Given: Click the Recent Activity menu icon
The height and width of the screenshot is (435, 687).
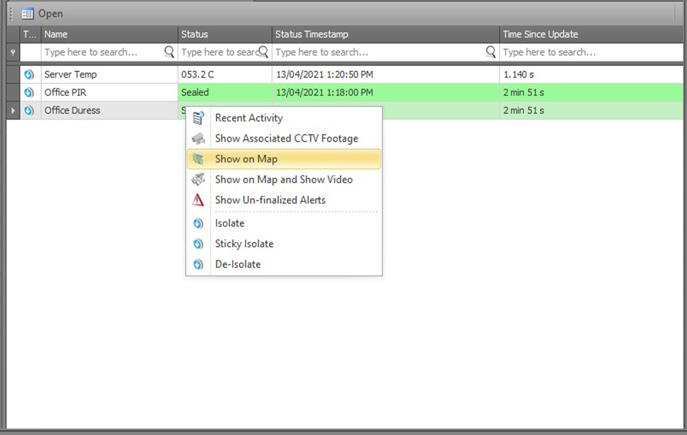Looking at the screenshot, I should tap(198, 118).
